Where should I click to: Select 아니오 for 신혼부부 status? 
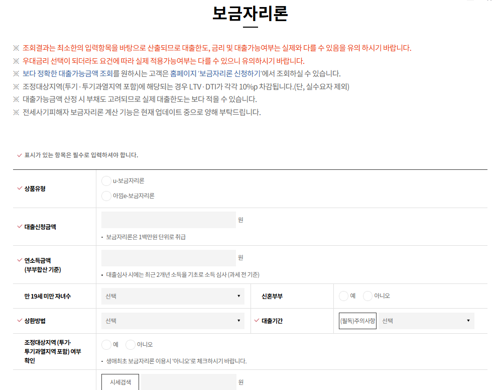pyautogui.click(x=367, y=296)
